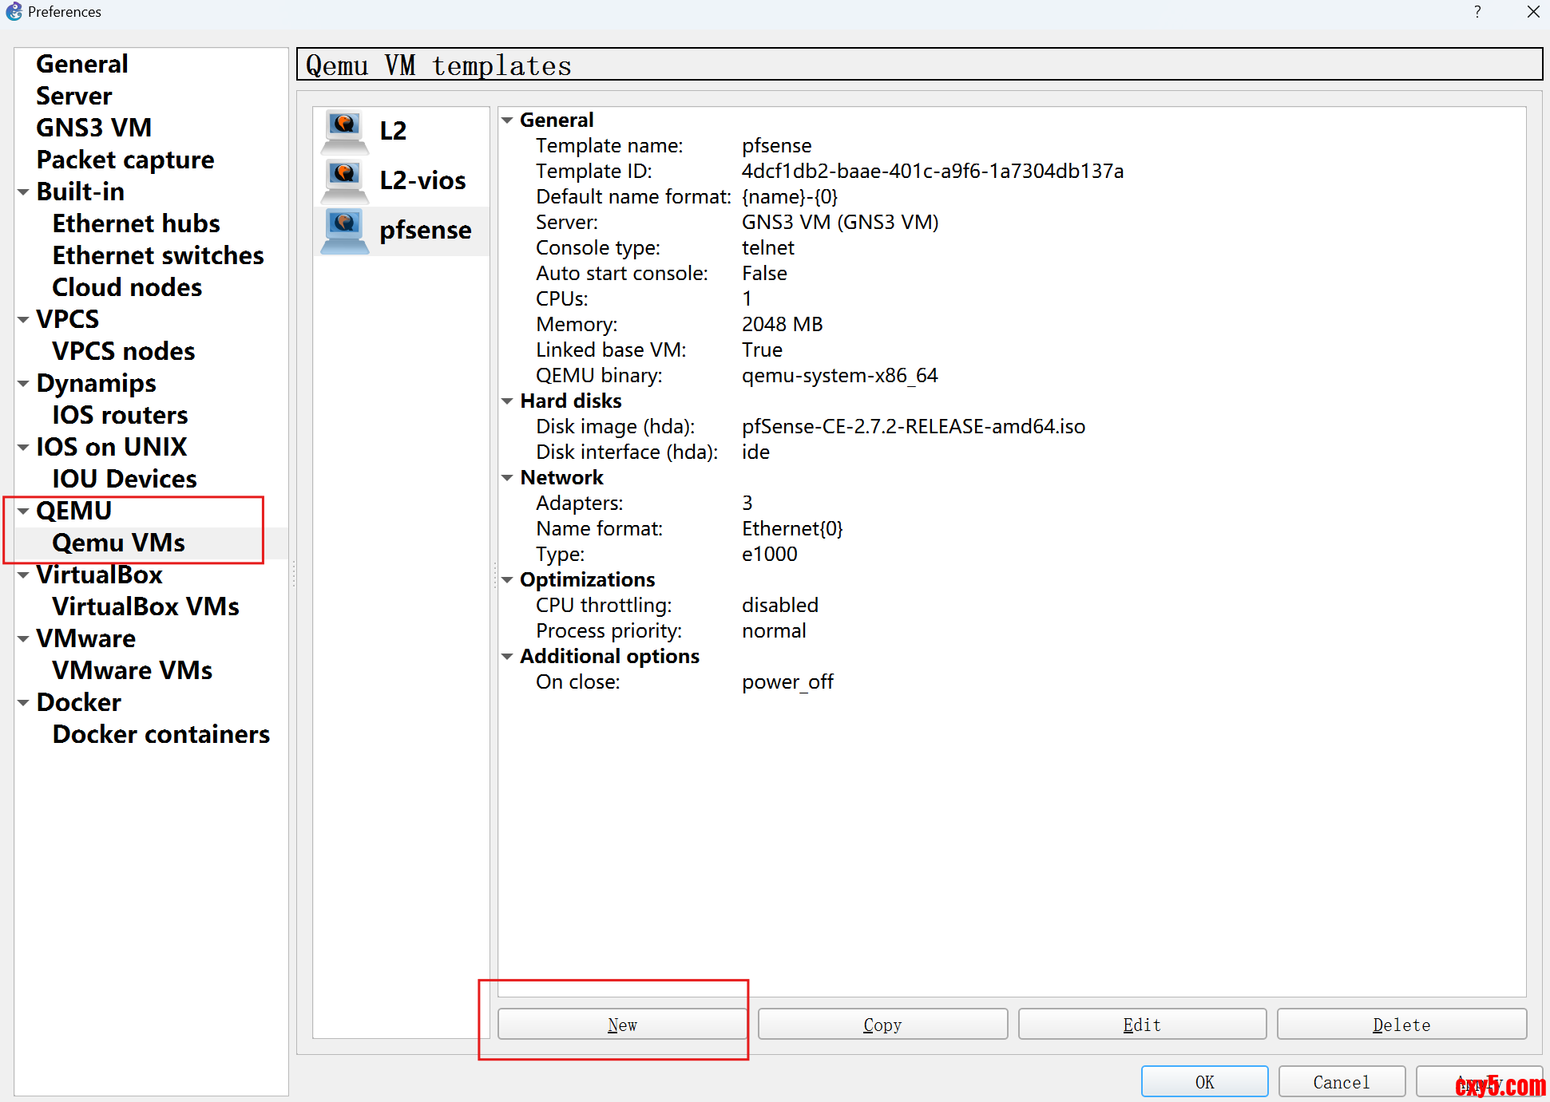Collapse the Optimizations details group

pos(507,580)
